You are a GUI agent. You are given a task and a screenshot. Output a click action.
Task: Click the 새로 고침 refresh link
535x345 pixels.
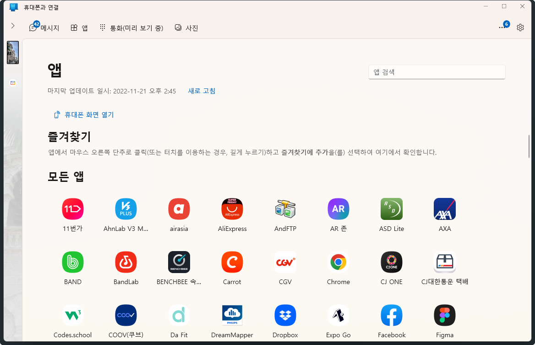202,91
